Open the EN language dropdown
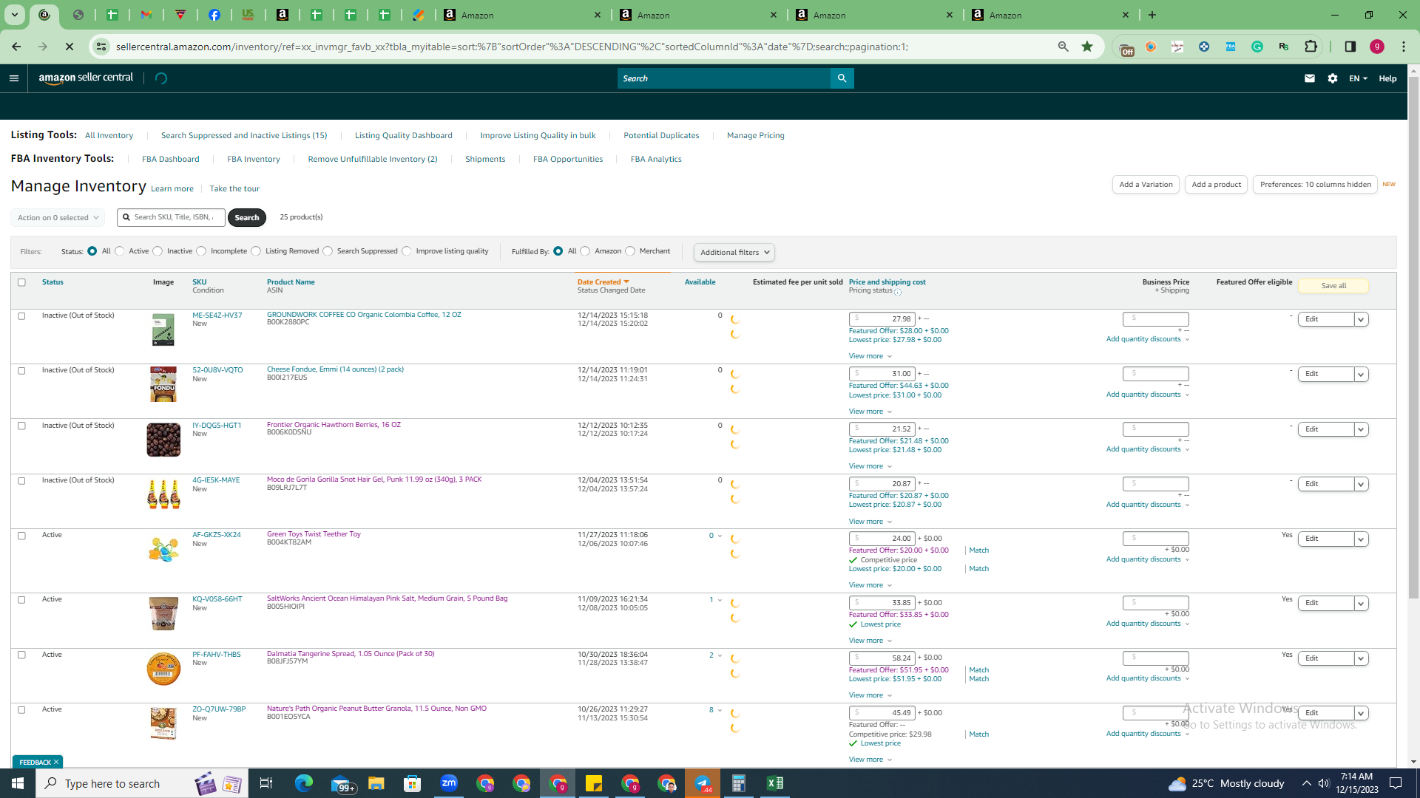The width and height of the screenshot is (1420, 798). click(1358, 78)
